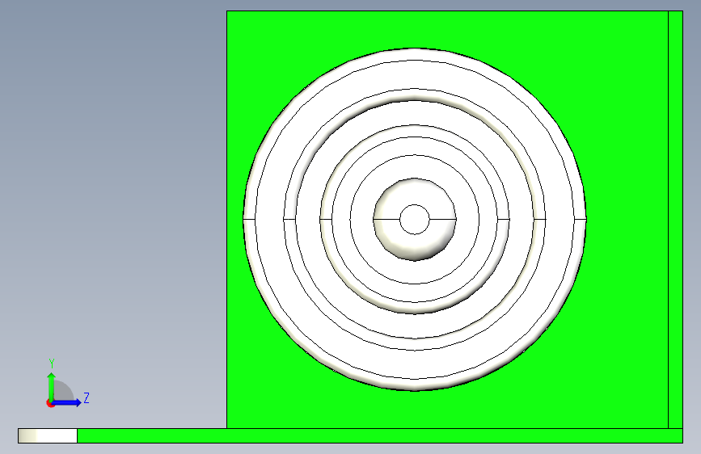The height and width of the screenshot is (454, 701).
Task: Click the green Y axis arrow of the triad
Action: pos(51,386)
